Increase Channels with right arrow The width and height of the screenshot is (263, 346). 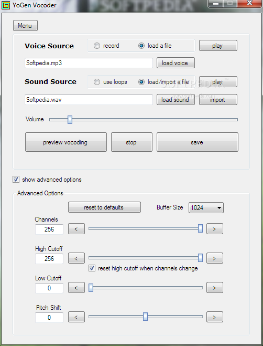click(215, 229)
